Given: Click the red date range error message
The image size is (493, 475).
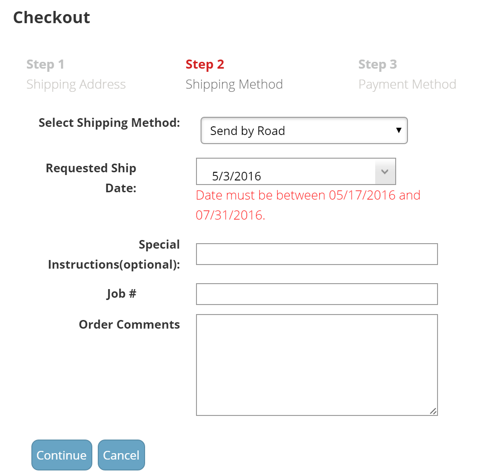Looking at the screenshot, I should tap(308, 205).
